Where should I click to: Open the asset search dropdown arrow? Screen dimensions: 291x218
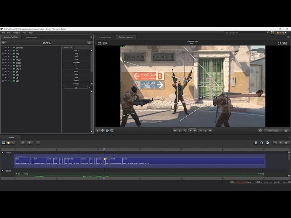click(x=268, y=33)
